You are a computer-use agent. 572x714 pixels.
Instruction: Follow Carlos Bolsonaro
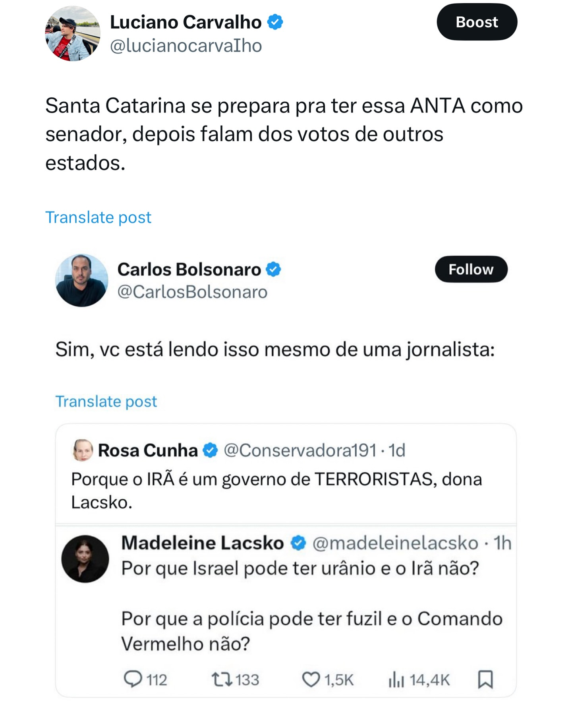(x=471, y=269)
